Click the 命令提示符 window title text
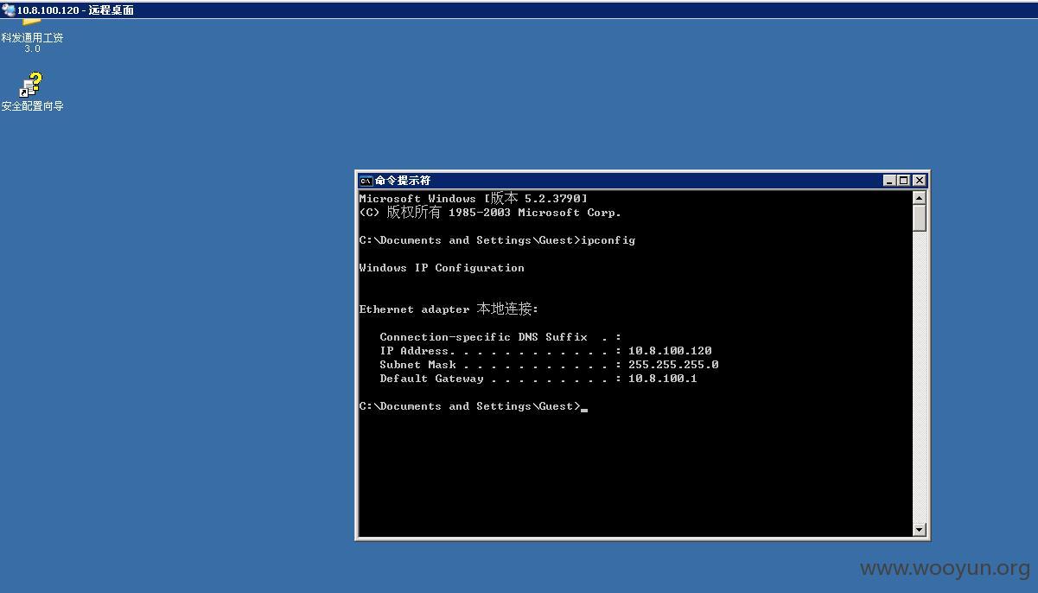The image size is (1038, 593). (x=403, y=181)
